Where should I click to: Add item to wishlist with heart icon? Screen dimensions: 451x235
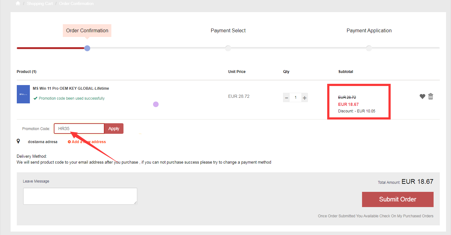(x=422, y=96)
